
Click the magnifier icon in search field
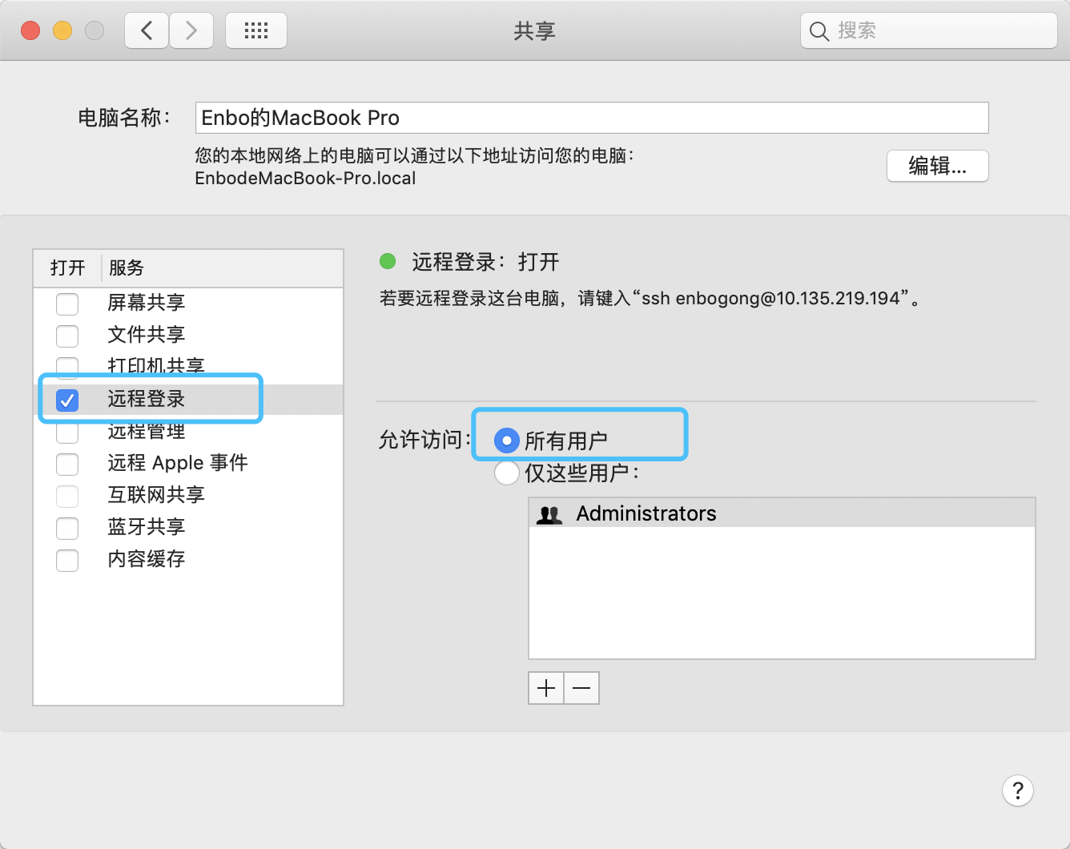pos(819,31)
